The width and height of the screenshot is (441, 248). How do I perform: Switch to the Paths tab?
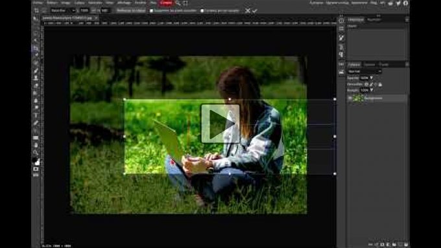tap(384, 65)
